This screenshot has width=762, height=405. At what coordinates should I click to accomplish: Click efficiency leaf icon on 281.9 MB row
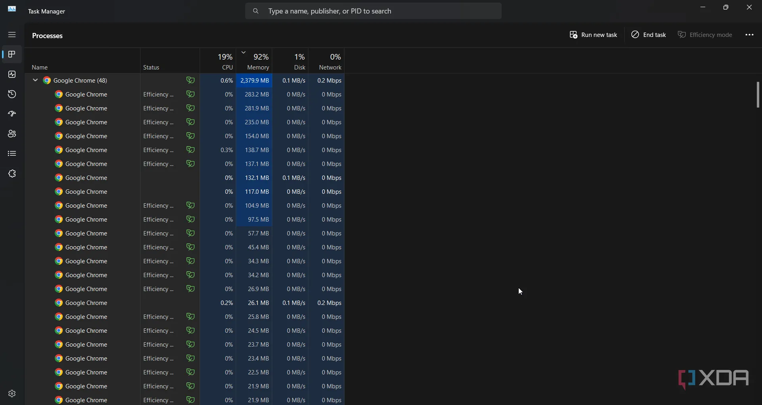[190, 108]
